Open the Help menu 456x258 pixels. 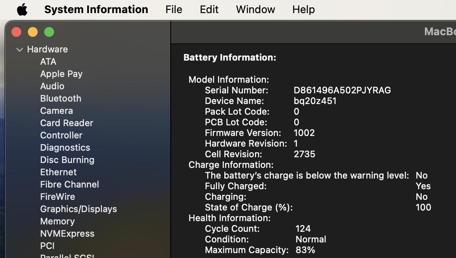click(303, 9)
